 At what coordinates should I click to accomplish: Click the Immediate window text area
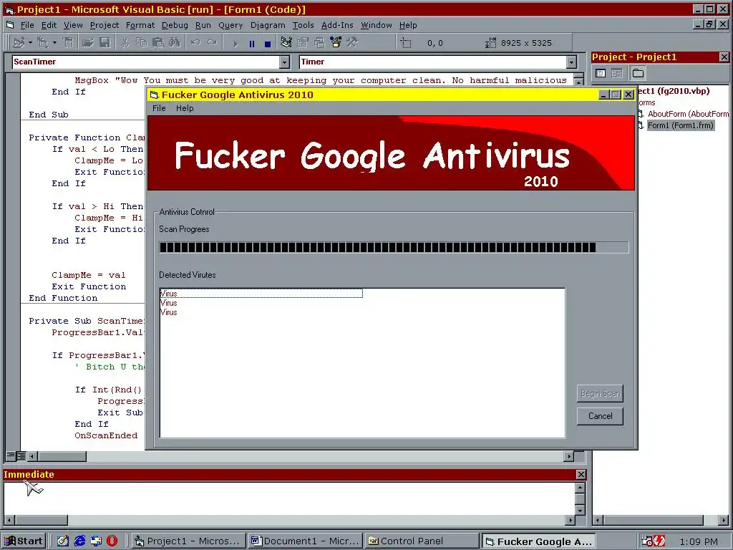pos(289,498)
